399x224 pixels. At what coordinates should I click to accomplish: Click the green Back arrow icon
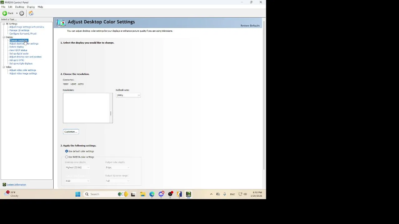5,13
